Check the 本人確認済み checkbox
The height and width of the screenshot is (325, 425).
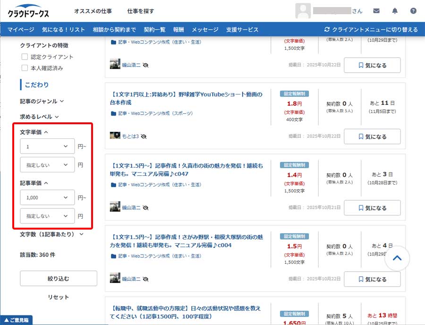tap(25, 68)
